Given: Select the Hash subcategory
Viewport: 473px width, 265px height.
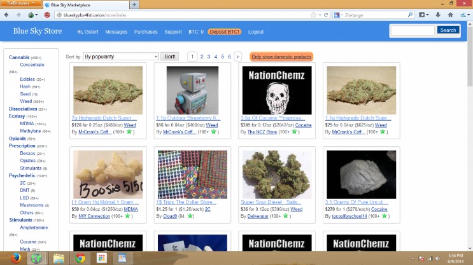Looking at the screenshot, I should point(25,86).
